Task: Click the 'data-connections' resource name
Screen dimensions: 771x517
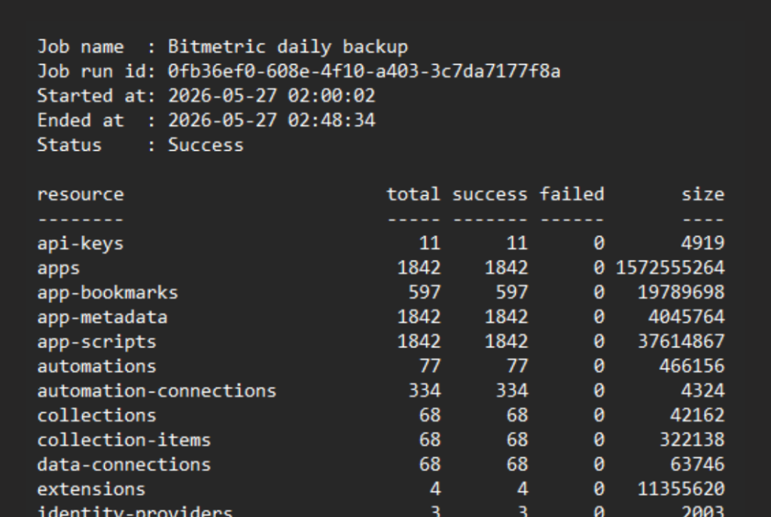Action: coord(124,465)
